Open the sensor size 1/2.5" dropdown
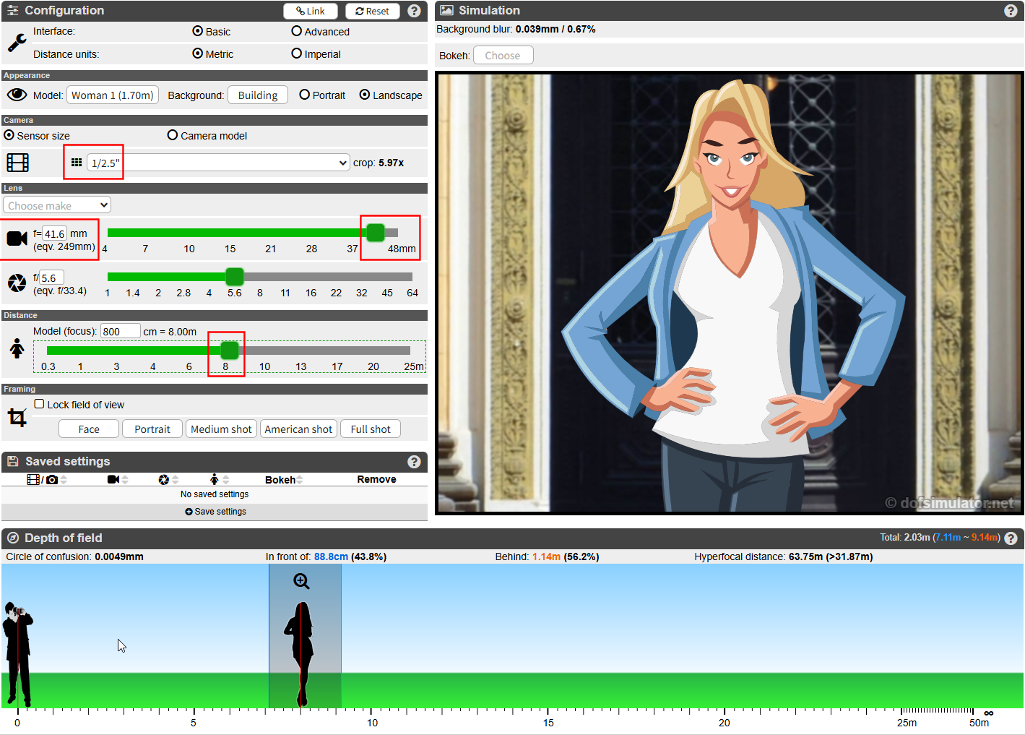 pyautogui.click(x=218, y=163)
